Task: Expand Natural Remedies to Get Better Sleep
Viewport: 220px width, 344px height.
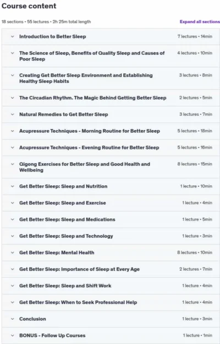Action: (x=111, y=115)
